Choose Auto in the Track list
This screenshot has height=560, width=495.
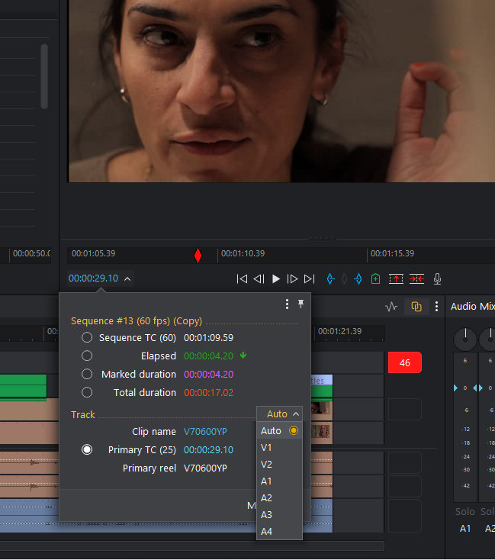[x=279, y=431]
